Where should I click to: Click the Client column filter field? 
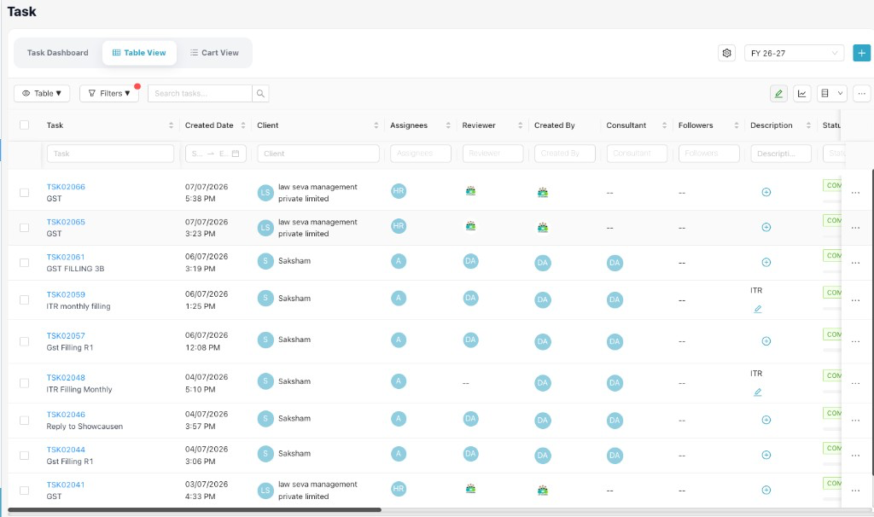point(318,154)
